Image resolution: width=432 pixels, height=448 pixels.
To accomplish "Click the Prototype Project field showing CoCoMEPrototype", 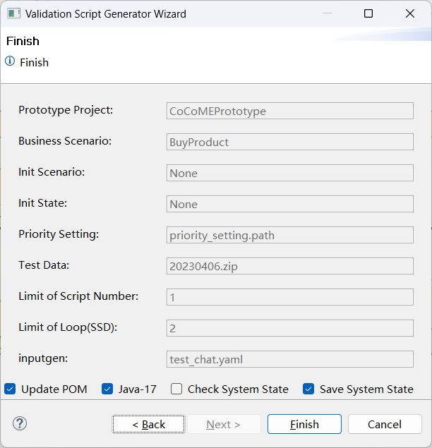I will tap(289, 111).
